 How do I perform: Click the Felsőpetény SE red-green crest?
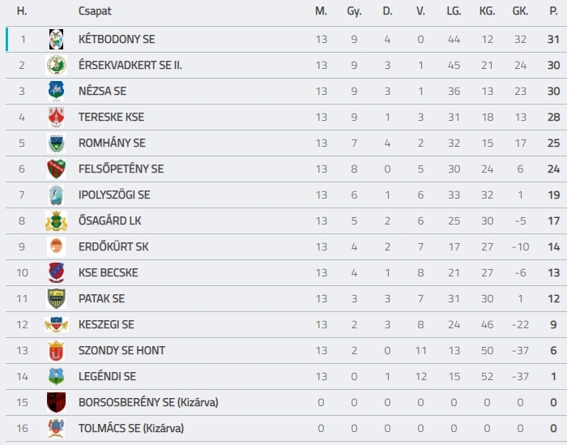[56, 169]
